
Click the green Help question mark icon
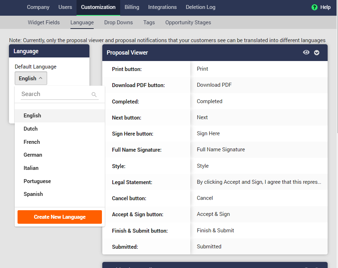(314, 7)
